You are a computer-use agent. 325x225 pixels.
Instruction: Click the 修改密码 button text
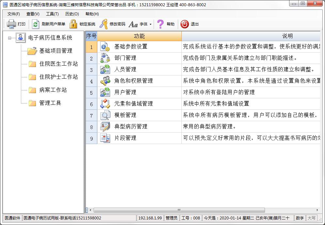(x=117, y=24)
